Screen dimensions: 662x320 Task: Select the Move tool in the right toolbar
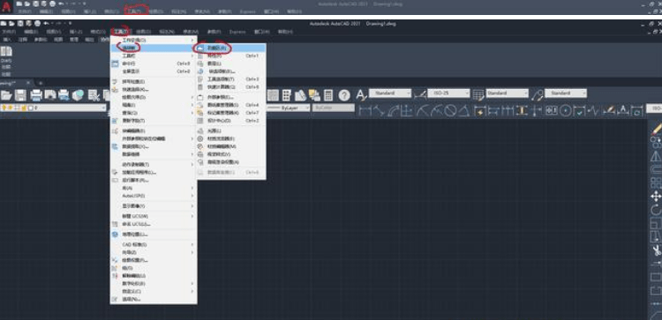coord(656,196)
